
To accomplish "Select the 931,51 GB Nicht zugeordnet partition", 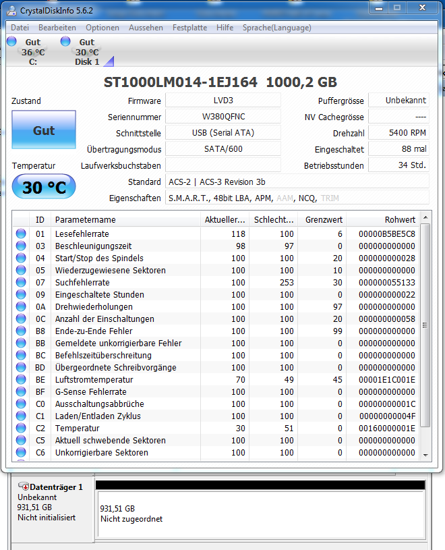I will click(x=261, y=514).
